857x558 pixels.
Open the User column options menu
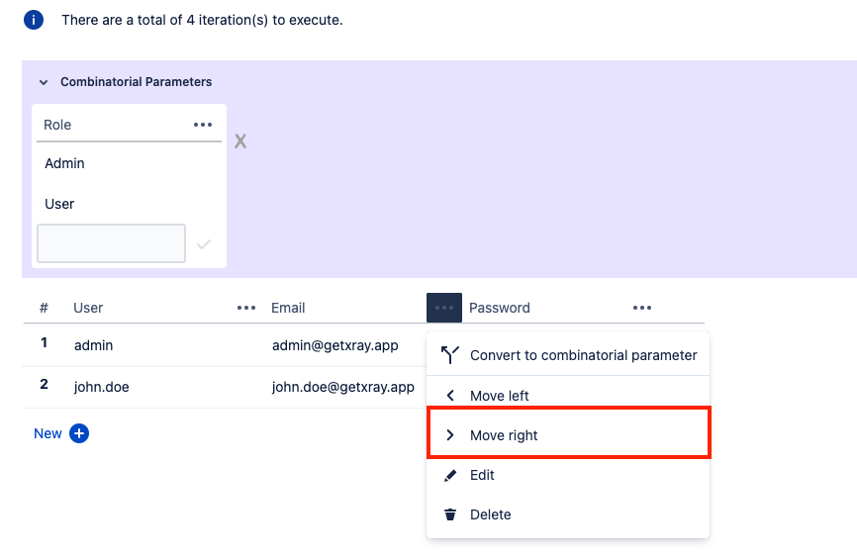pos(246,308)
